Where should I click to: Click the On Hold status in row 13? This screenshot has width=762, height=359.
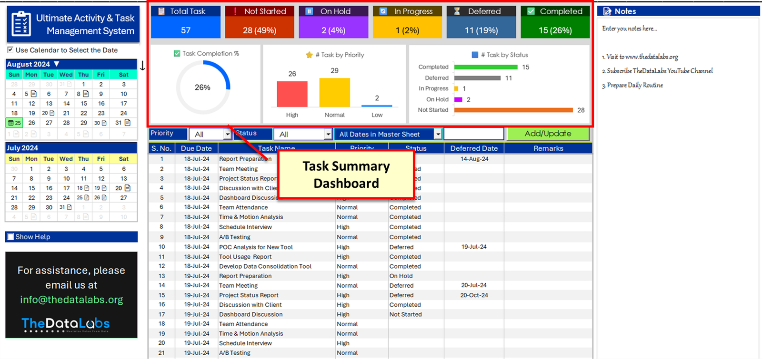tap(401, 276)
